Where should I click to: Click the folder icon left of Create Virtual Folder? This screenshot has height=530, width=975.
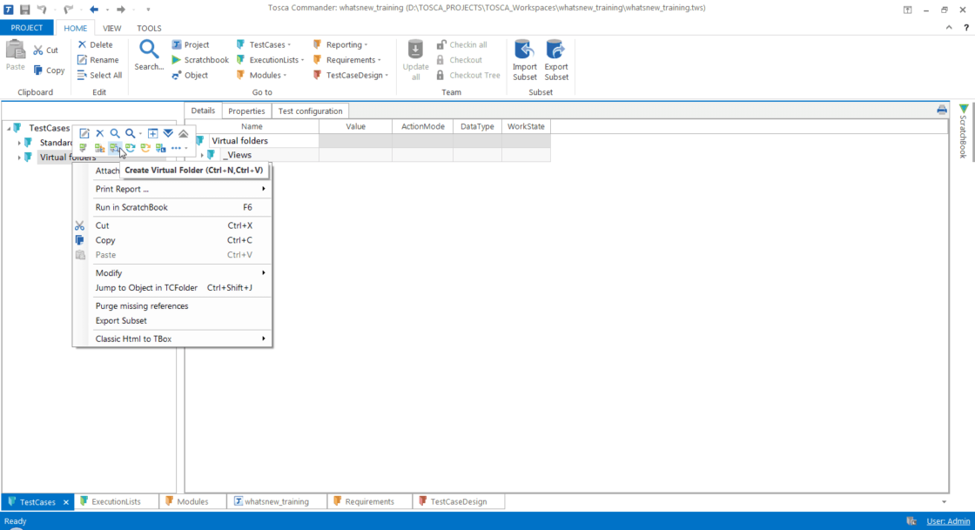tap(99, 149)
